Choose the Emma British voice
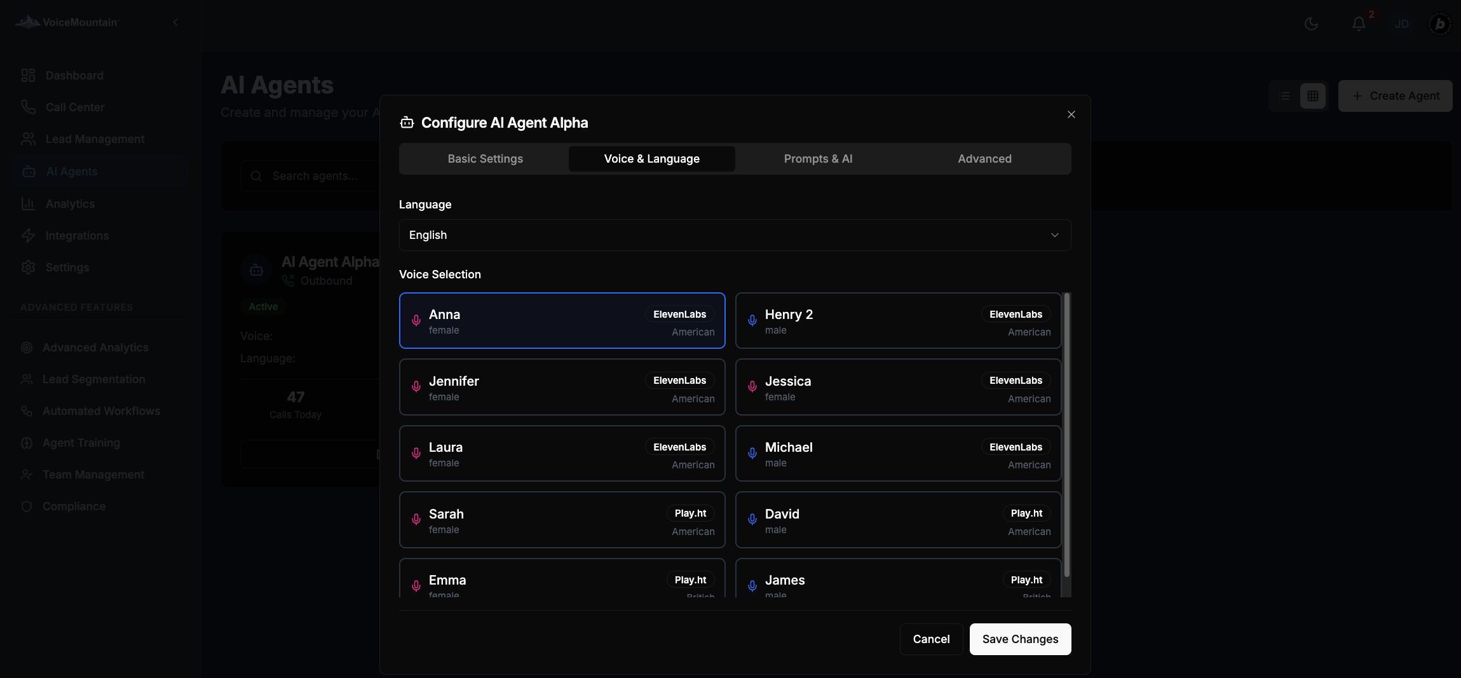The height and width of the screenshot is (678, 1461). click(562, 578)
